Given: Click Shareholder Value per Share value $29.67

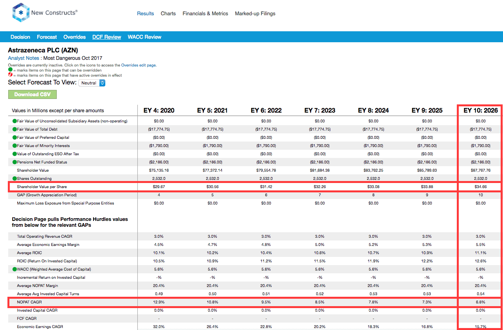Looking at the screenshot, I should [x=159, y=187].
